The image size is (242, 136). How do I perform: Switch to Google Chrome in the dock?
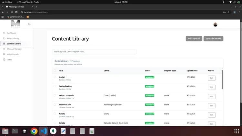tap(34, 131)
